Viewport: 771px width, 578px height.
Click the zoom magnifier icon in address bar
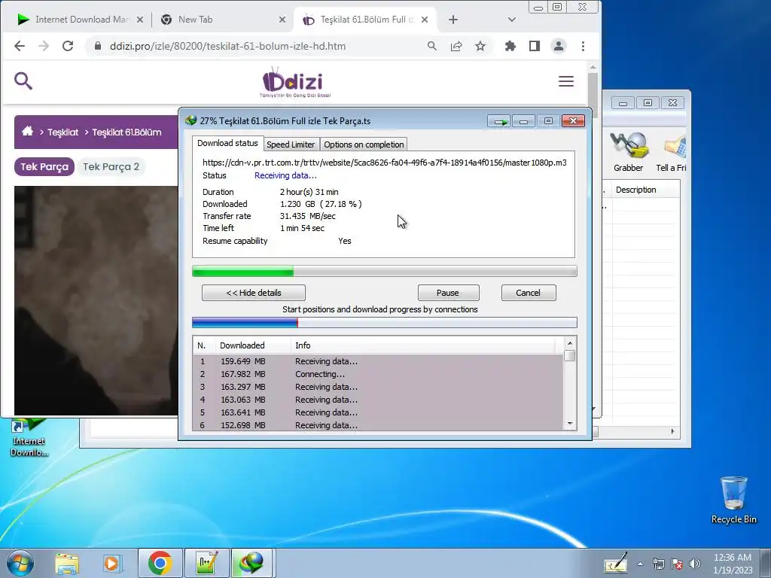click(431, 46)
